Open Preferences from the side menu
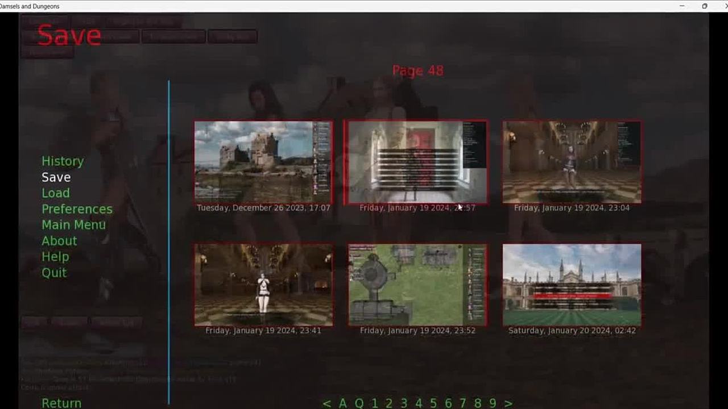 pyautogui.click(x=77, y=209)
